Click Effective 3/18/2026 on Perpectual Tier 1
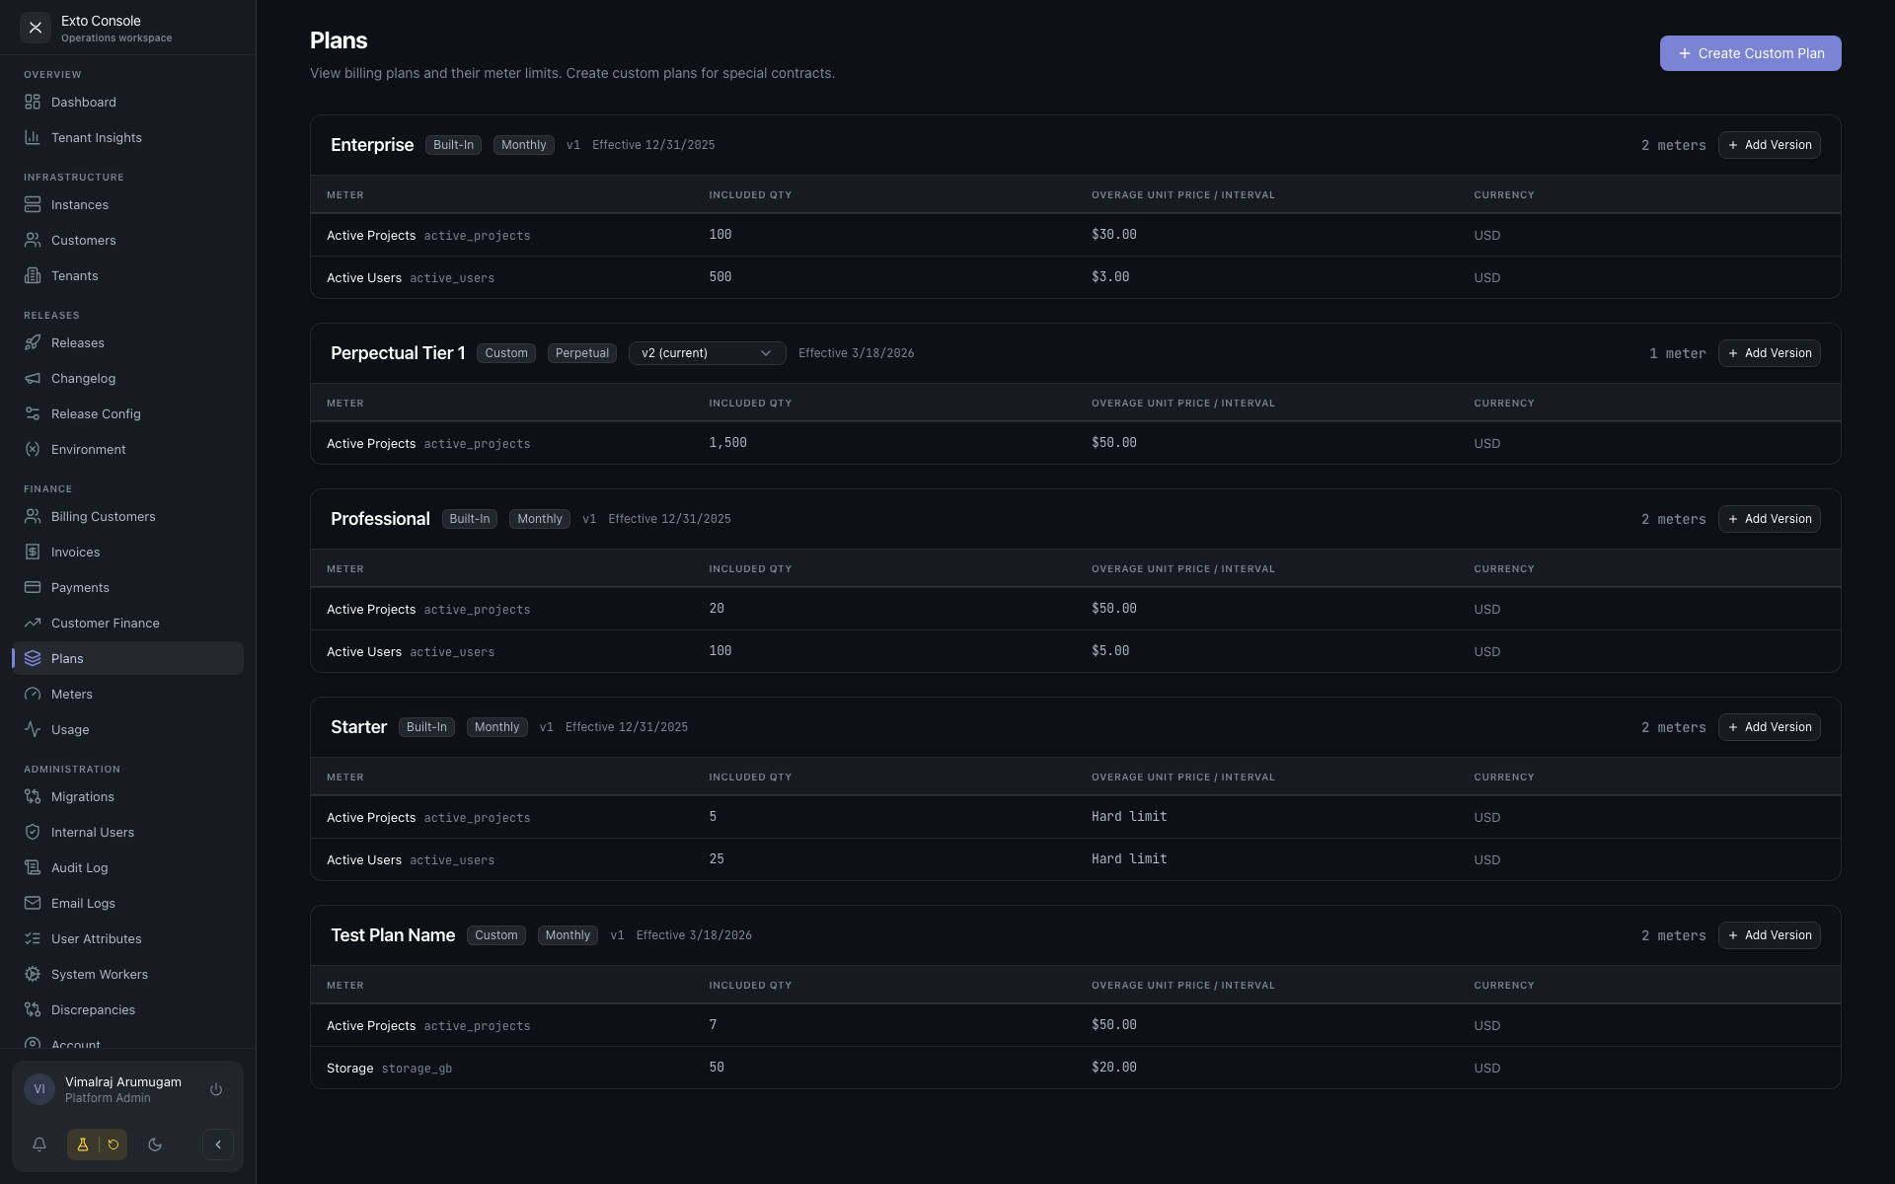1895x1184 pixels. pyautogui.click(x=856, y=353)
